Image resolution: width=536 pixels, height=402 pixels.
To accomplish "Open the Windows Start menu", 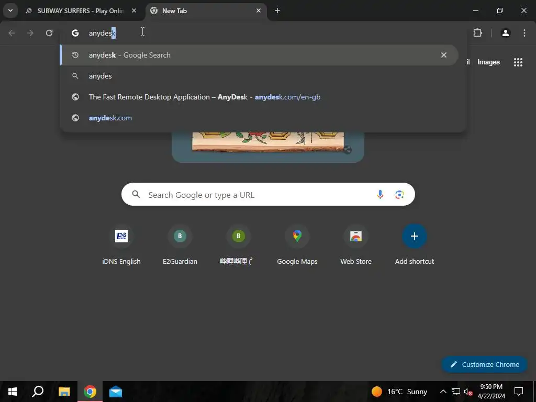I will pos(13,392).
